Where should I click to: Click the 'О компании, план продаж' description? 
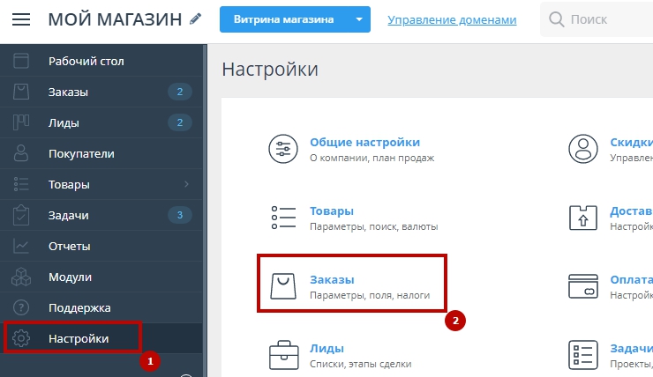click(372, 158)
